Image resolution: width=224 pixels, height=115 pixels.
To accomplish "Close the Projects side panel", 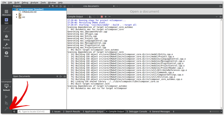I will click(x=64, y=6).
